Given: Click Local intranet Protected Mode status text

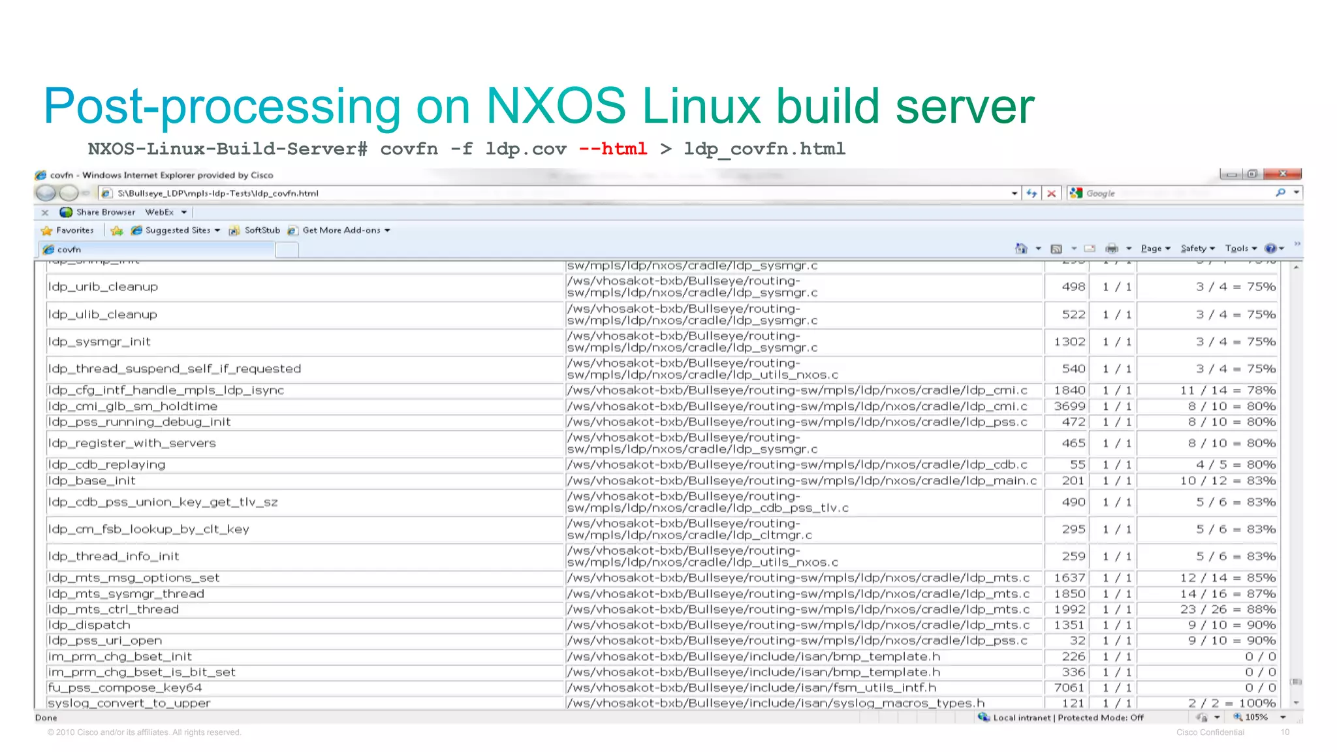Looking at the screenshot, I should click(x=1068, y=717).
